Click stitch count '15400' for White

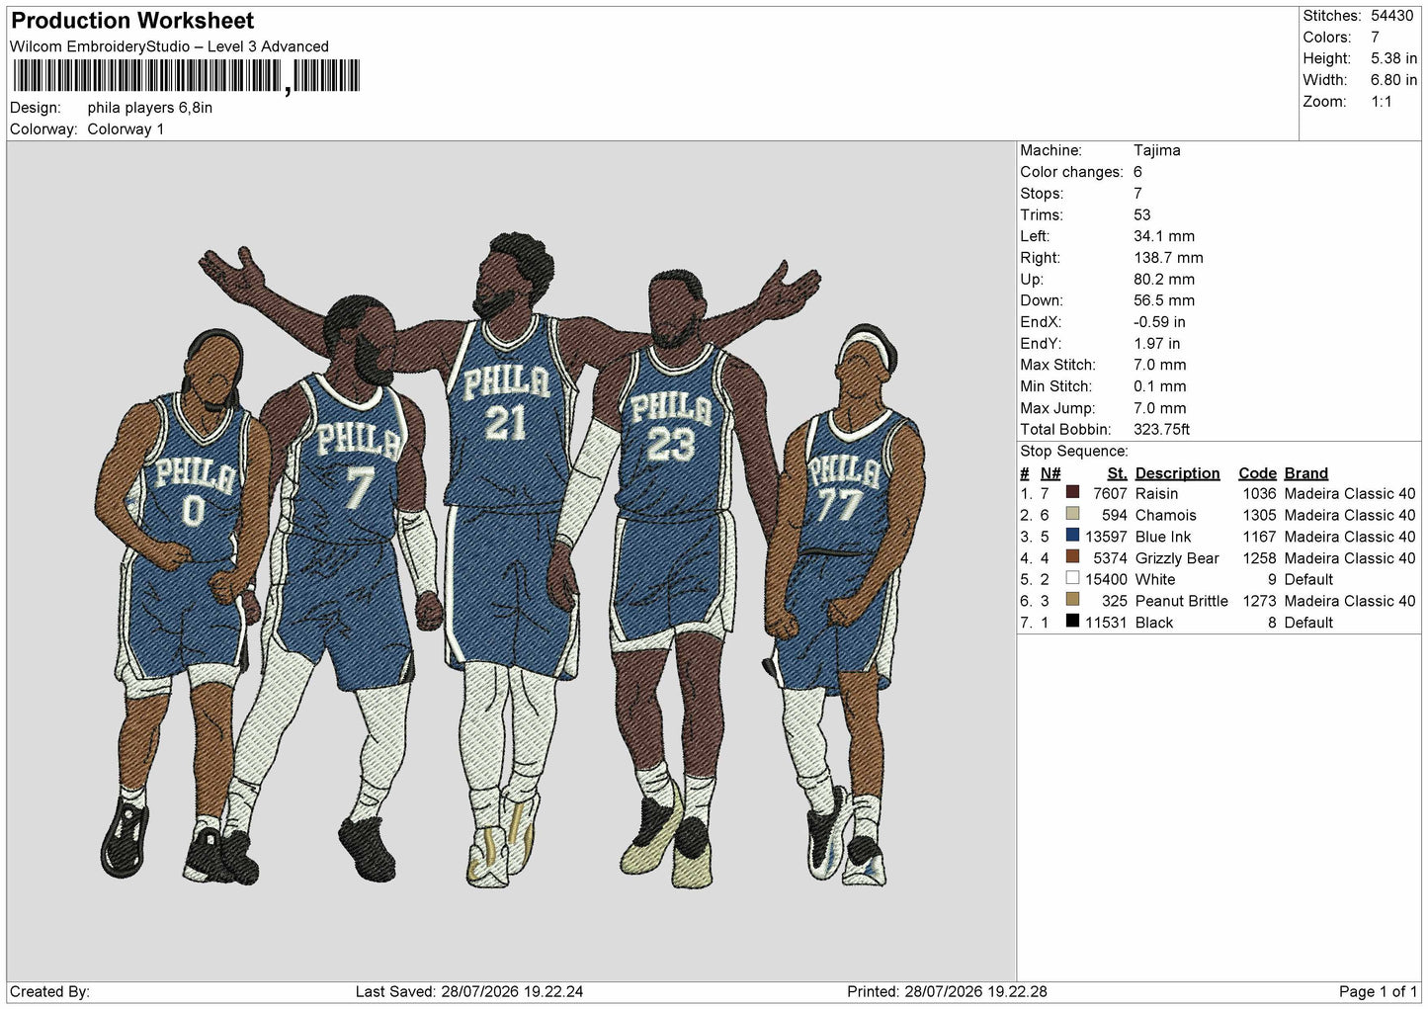click(1106, 580)
